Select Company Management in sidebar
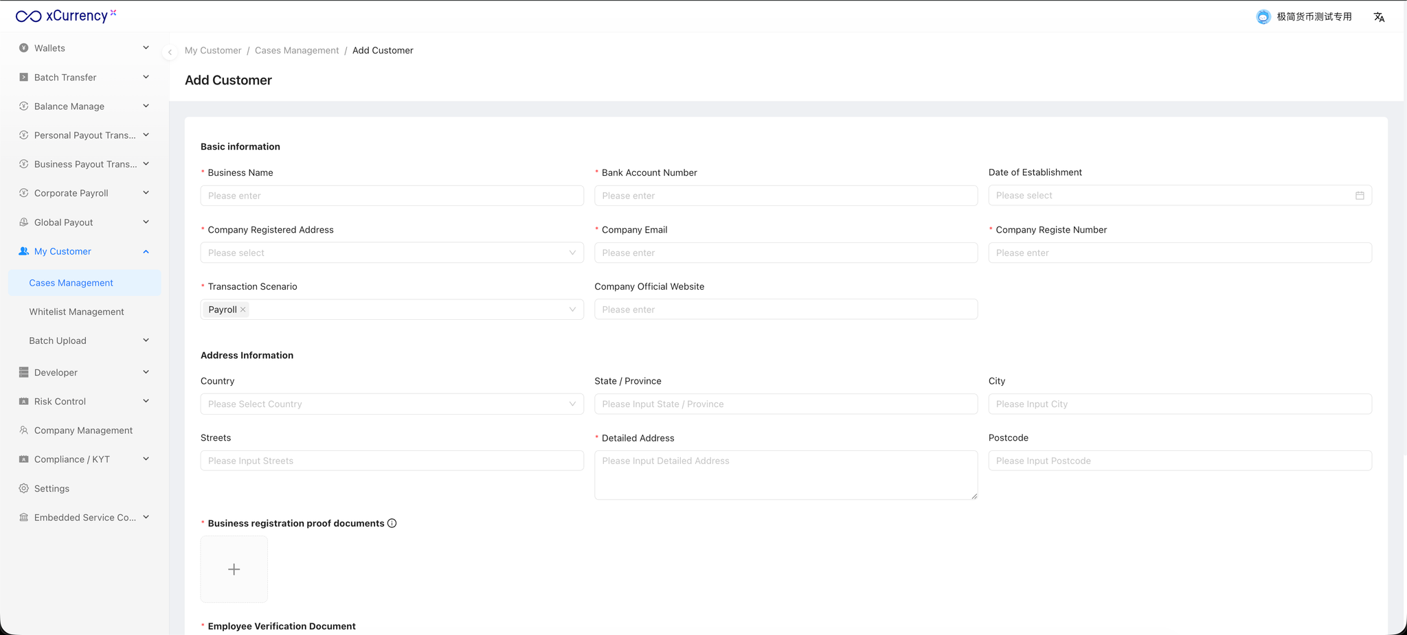This screenshot has width=1407, height=635. coord(83,430)
